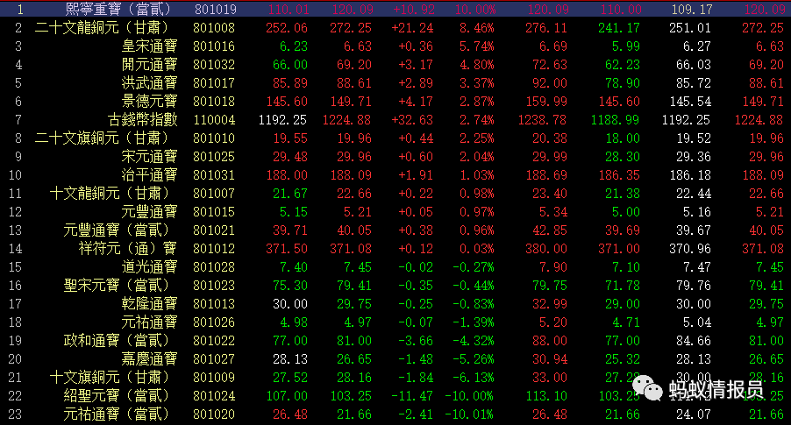Click the +32.63 change value
The height and width of the screenshot is (425, 791).
tap(412, 120)
